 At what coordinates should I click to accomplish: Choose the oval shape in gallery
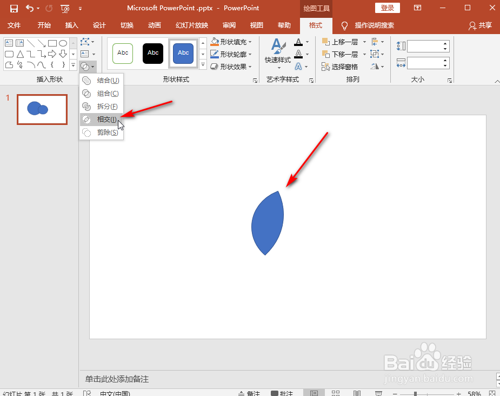click(63, 43)
